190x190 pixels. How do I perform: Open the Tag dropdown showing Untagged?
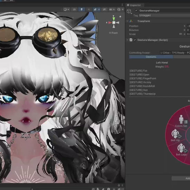(x=164, y=16)
